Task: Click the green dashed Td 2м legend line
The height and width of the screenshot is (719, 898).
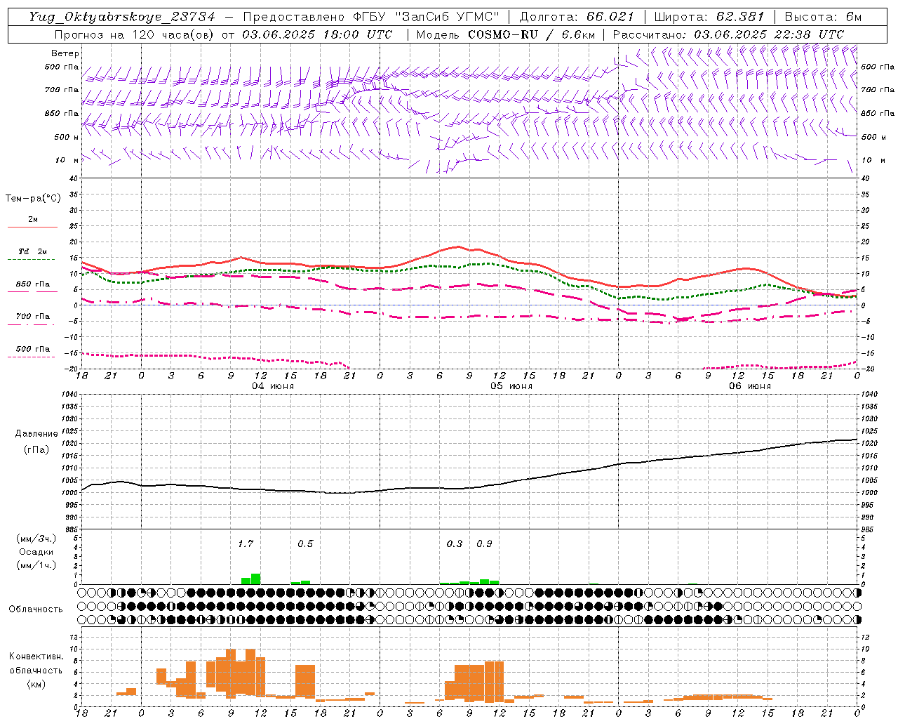Action: (x=32, y=260)
